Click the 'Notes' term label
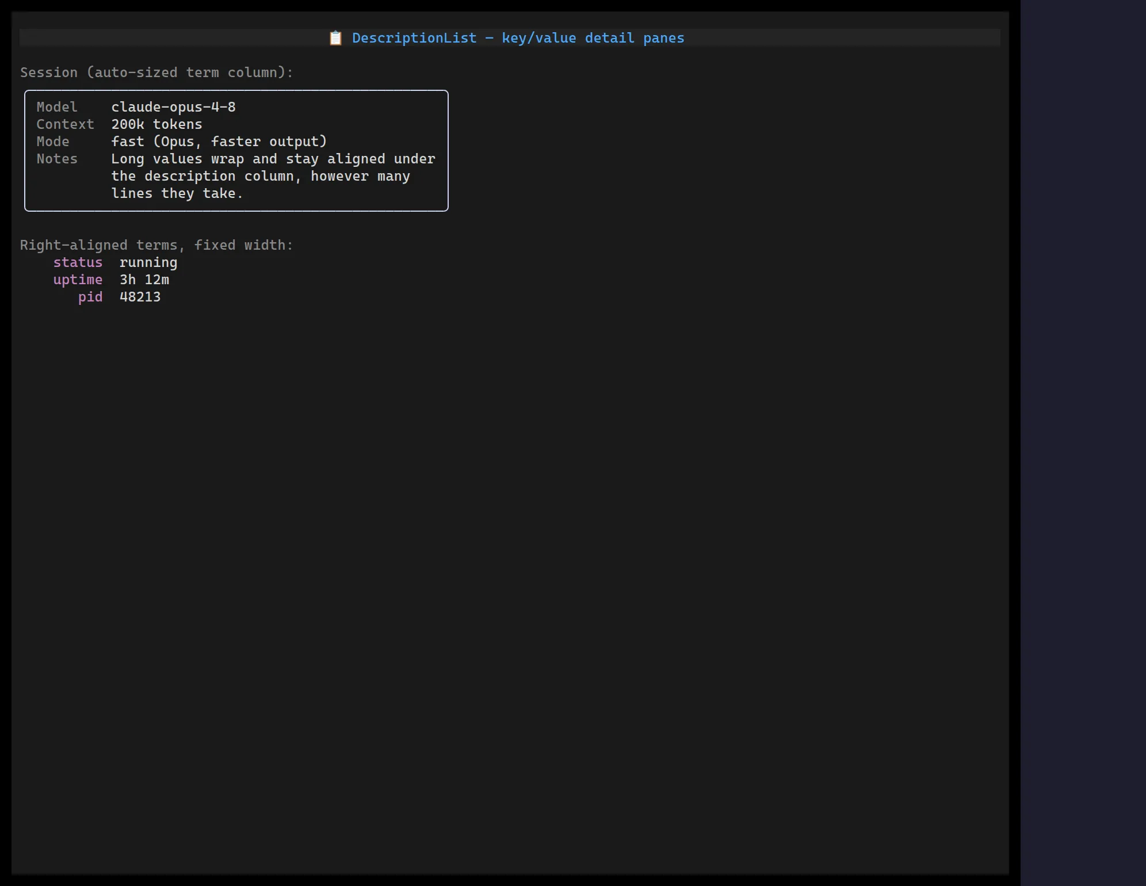Image resolution: width=1146 pixels, height=886 pixels. pyautogui.click(x=57, y=159)
